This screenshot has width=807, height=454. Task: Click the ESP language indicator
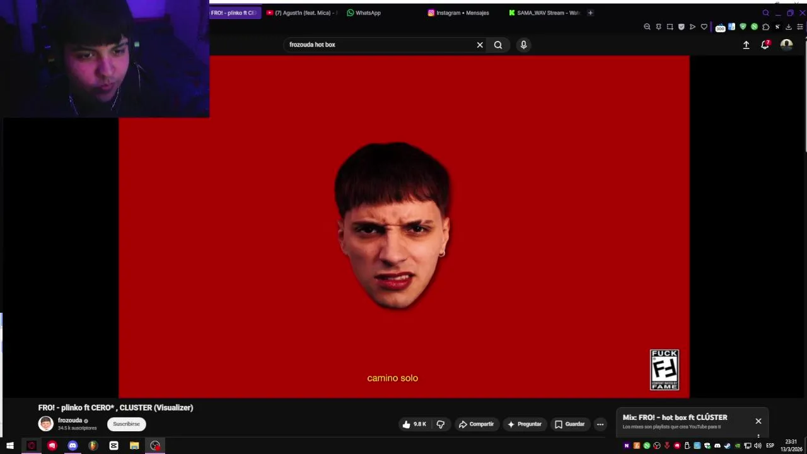pyautogui.click(x=770, y=446)
